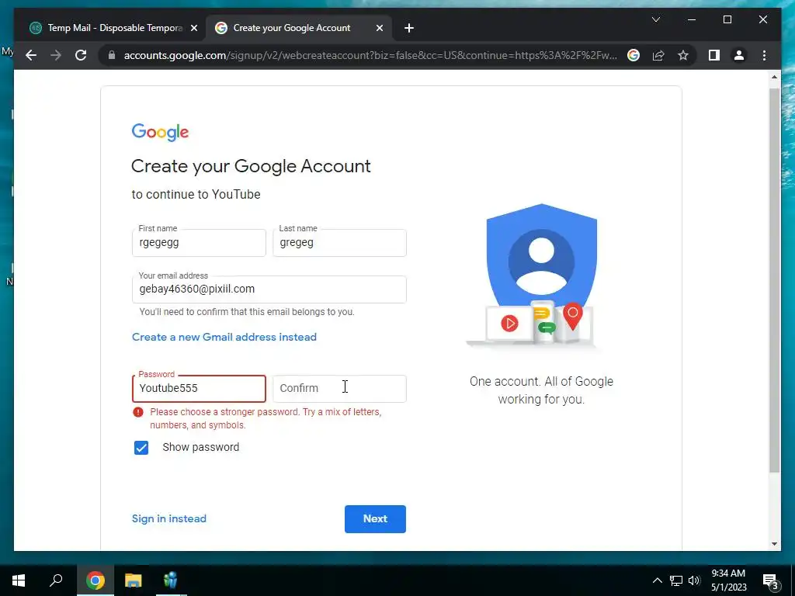Open the volume tray icon
Screen dimensions: 795x596
694,580
